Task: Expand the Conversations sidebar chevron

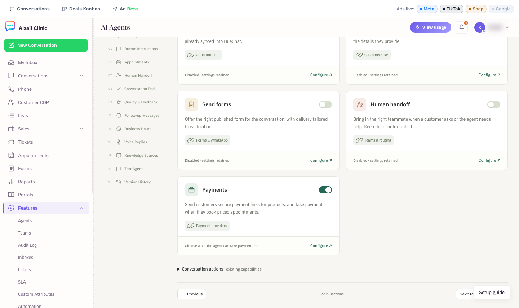Action: coord(81,76)
